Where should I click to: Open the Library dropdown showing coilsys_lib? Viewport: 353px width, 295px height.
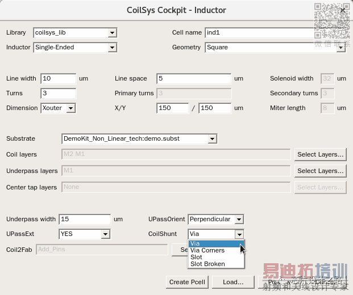pos(75,33)
